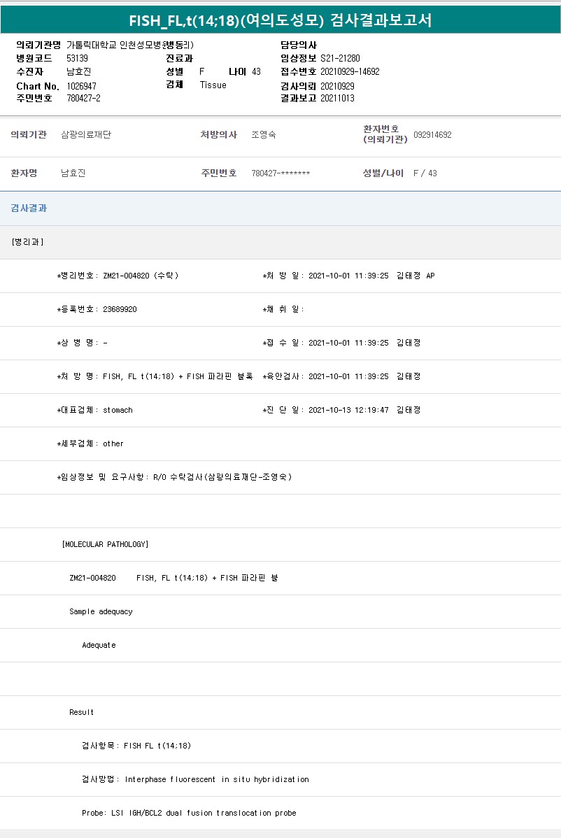
Task: Click the 등록번호 23689920 entry
Action: point(97,310)
